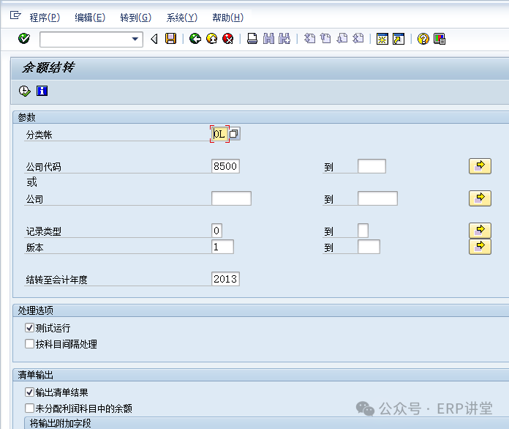Click the green checkmark Enter icon
Viewport: 509px width, 429px height.
[24, 39]
